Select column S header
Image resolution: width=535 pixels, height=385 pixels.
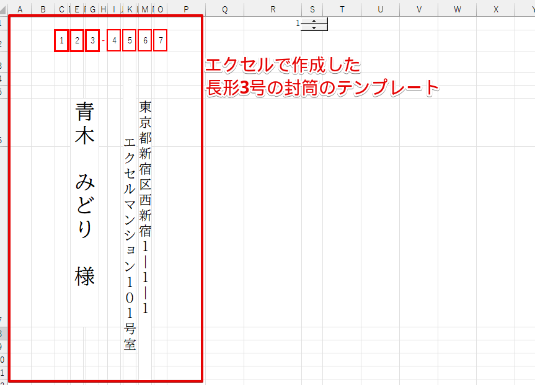(x=312, y=9)
